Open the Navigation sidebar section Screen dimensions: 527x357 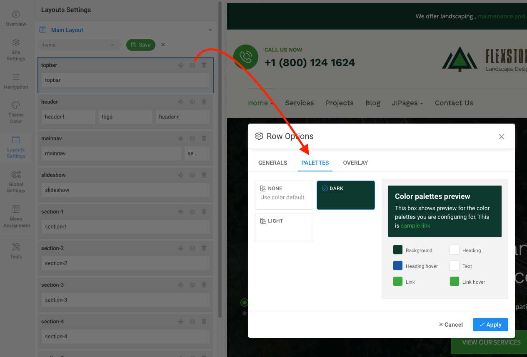point(16,82)
